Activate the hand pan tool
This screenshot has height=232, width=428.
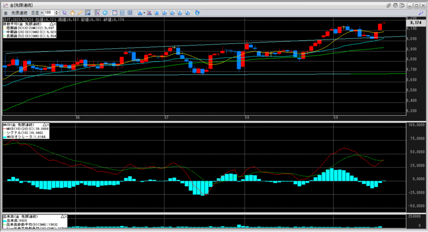coord(72,13)
